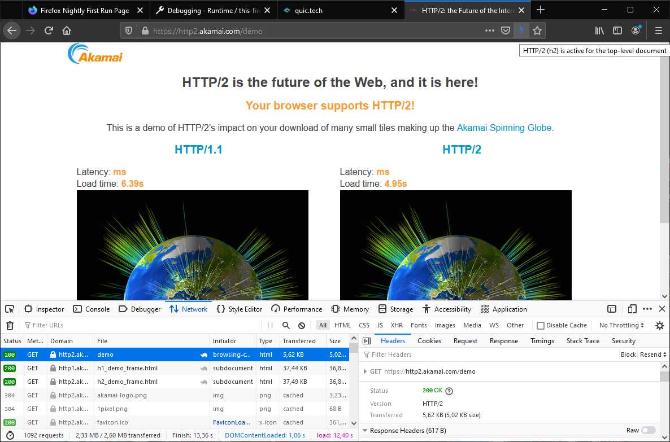Viewport: 670px width, 442px height.
Task: Click the address bar URL field
Action: pos(316,30)
